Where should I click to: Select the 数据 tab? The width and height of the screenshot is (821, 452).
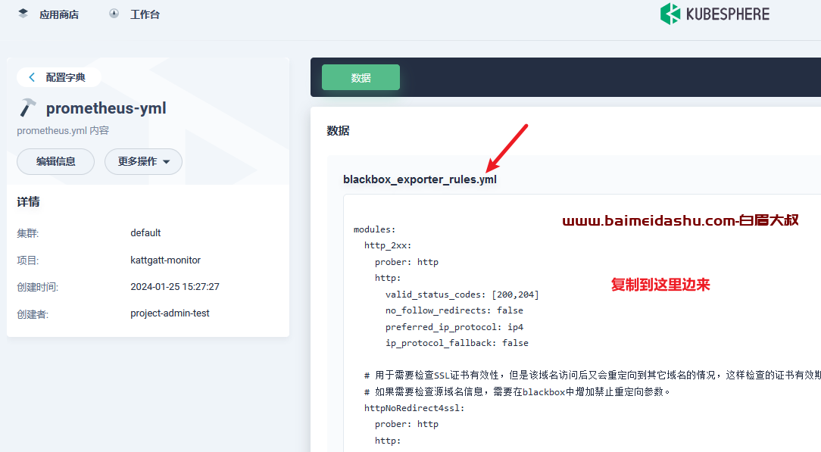(361, 77)
